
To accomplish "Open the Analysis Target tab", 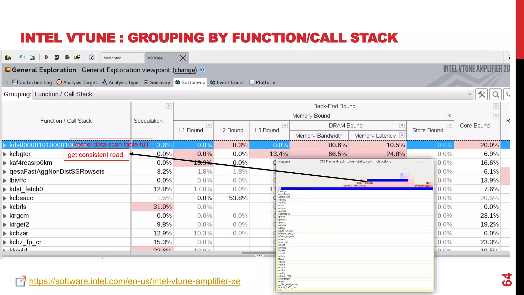I will (77, 82).
